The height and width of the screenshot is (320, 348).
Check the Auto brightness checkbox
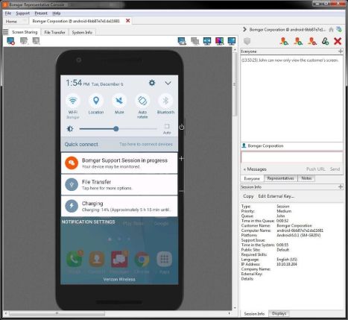pos(167,126)
